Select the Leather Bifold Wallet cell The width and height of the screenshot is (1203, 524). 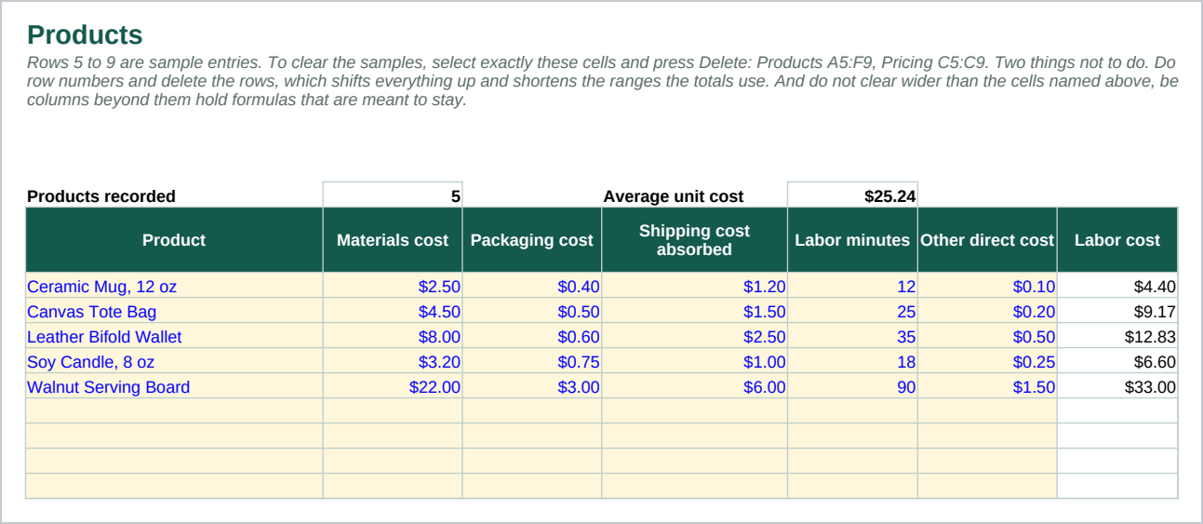coord(174,336)
